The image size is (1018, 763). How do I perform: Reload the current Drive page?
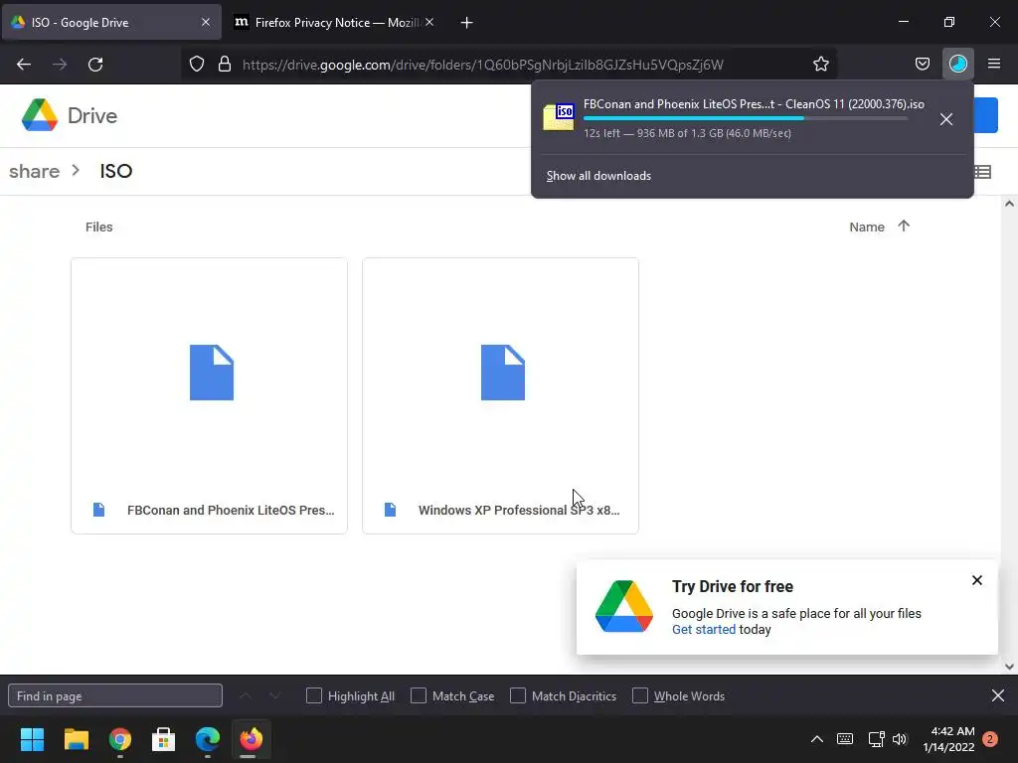(x=95, y=65)
